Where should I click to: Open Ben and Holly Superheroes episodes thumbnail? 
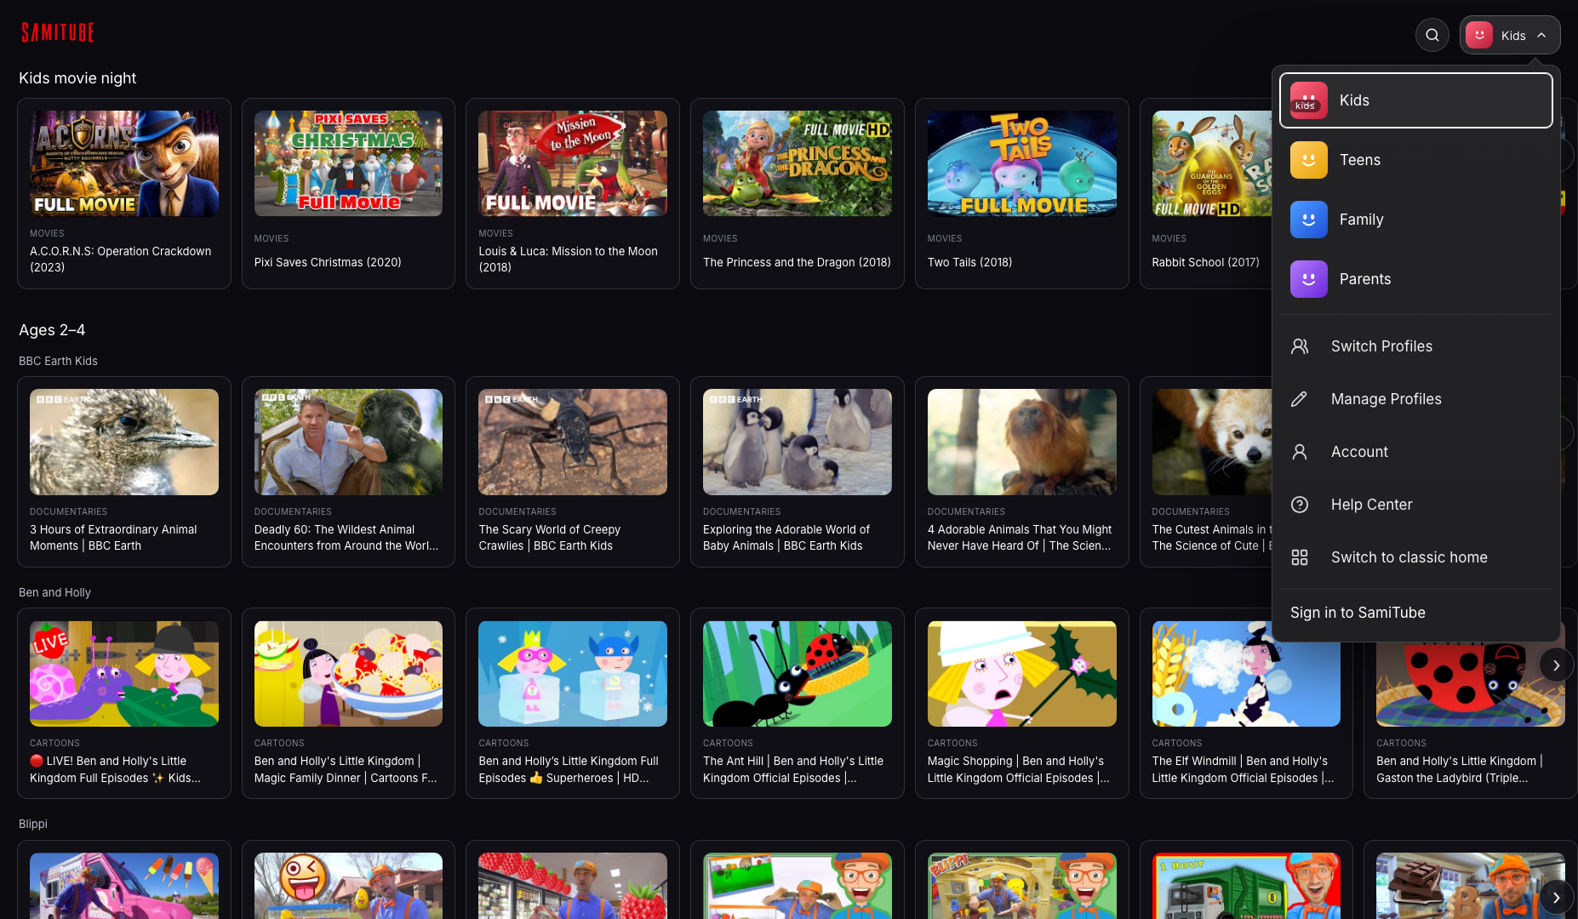[573, 674]
